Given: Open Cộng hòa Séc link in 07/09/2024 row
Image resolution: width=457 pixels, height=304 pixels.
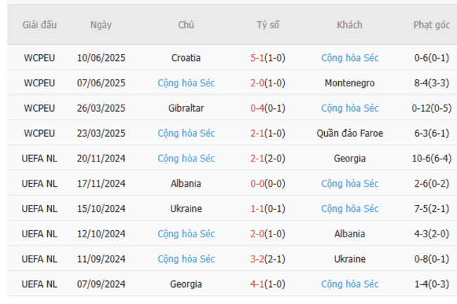Looking at the screenshot, I should coord(349,284).
